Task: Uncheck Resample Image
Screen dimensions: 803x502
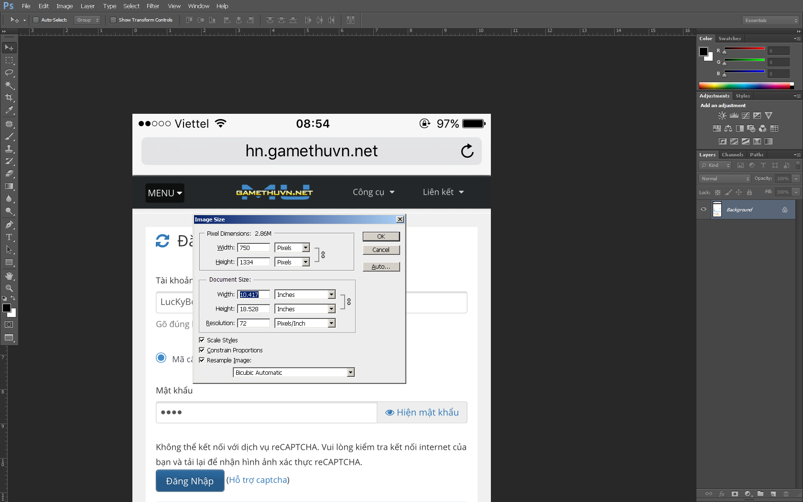Action: tap(202, 360)
